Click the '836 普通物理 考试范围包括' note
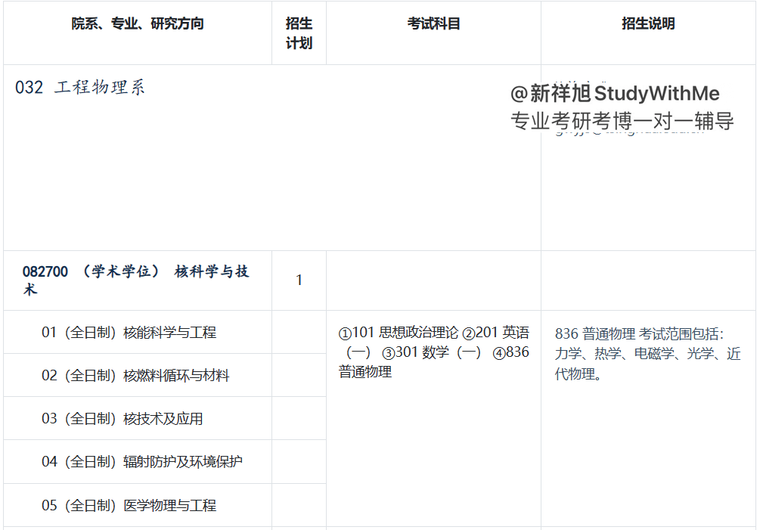760x530 pixels. click(x=648, y=354)
